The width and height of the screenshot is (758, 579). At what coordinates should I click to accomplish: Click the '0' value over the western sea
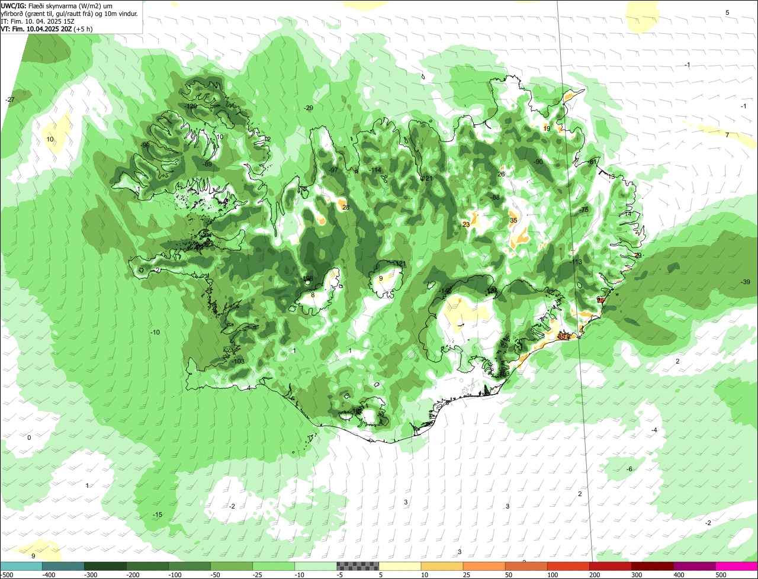pyautogui.click(x=29, y=438)
